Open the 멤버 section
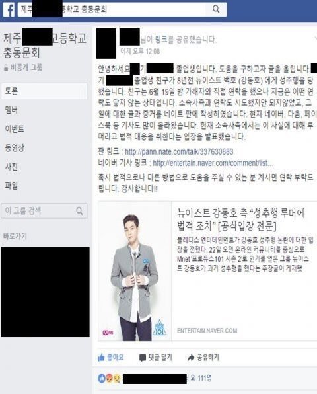317x394 pixels. [x=11, y=110]
